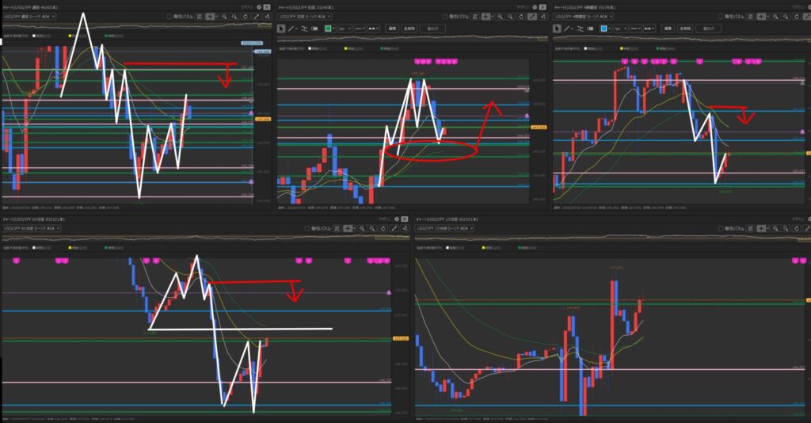The image size is (811, 423).
Task: Select arrow pointer tool in daily chart draw bar
Action: click(281, 29)
